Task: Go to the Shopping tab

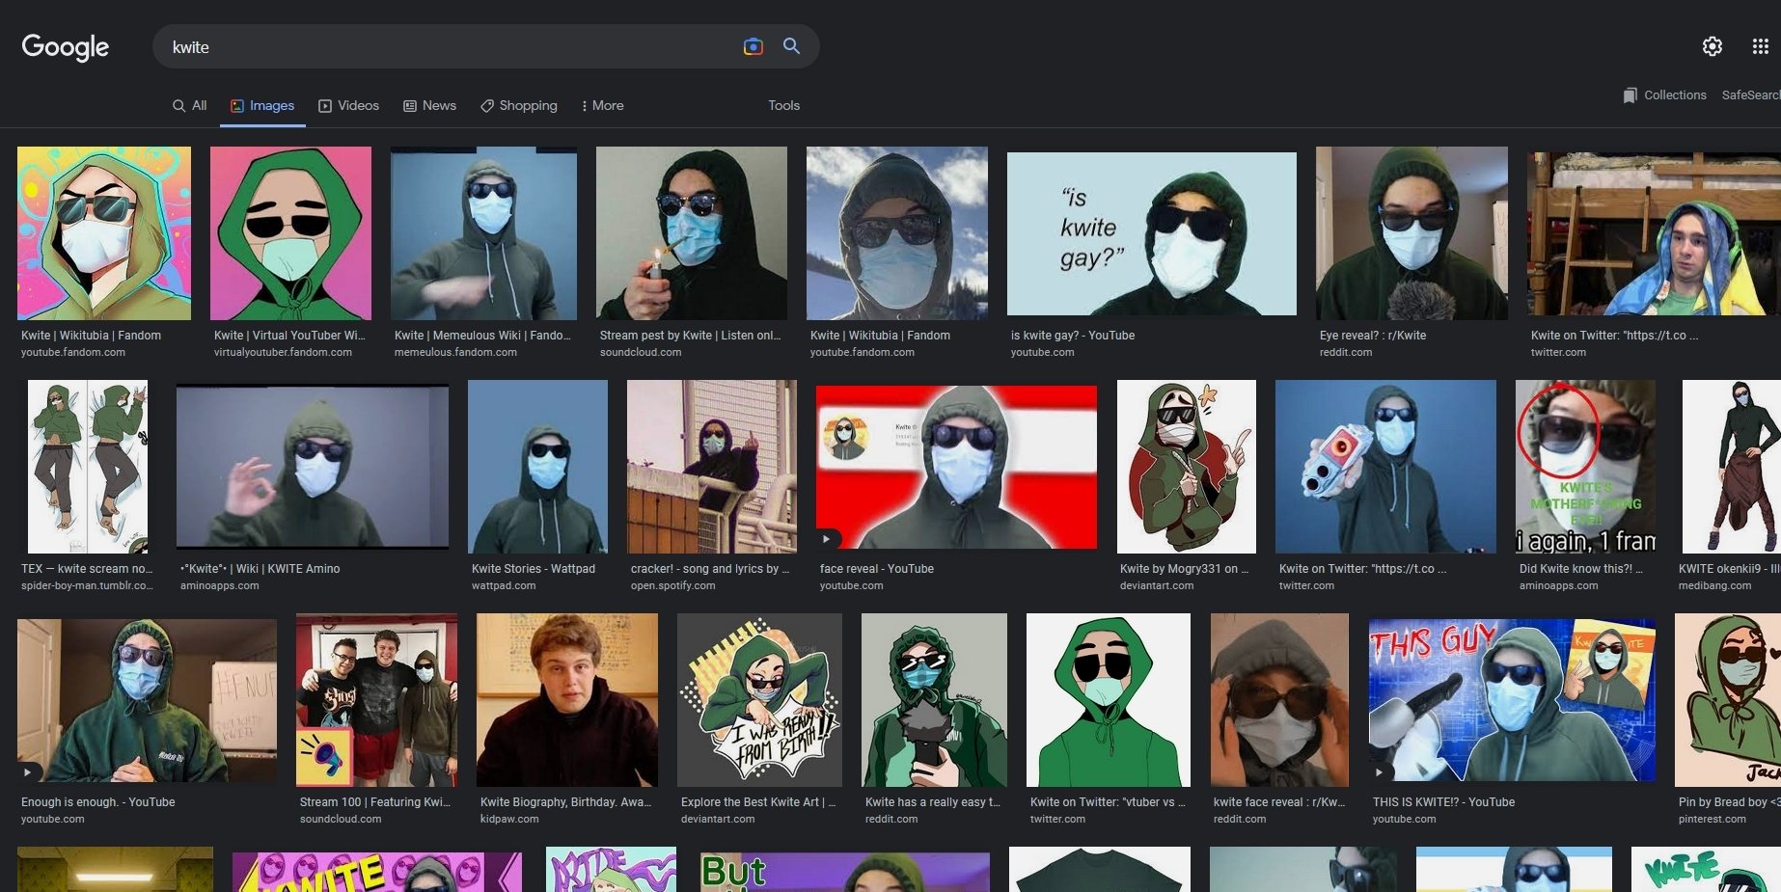Action: click(519, 105)
